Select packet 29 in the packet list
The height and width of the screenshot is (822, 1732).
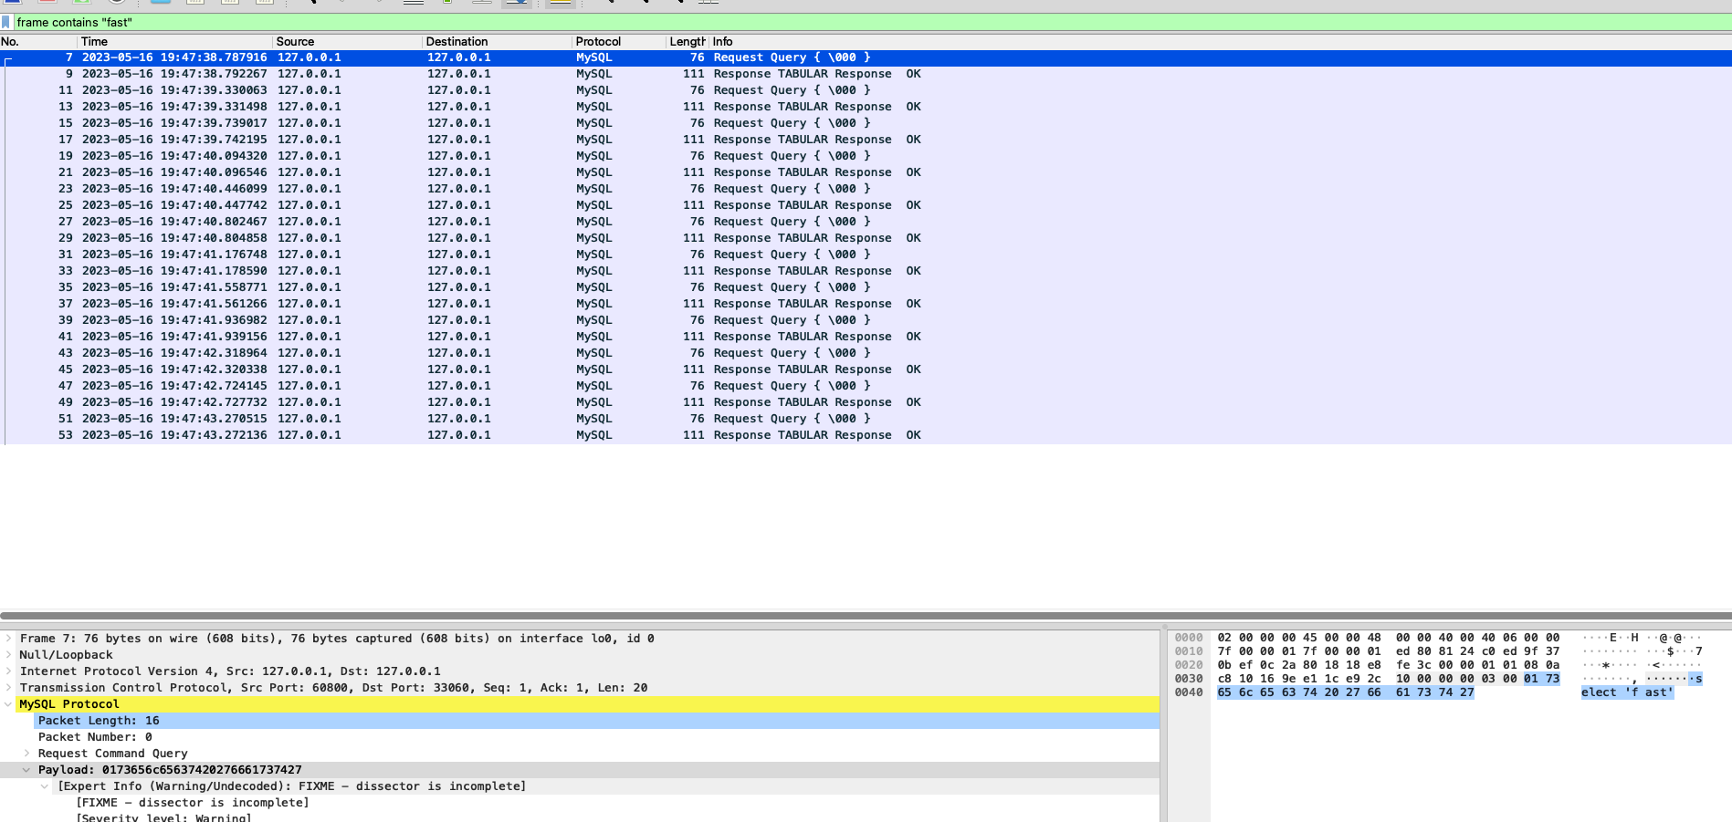click(x=866, y=238)
